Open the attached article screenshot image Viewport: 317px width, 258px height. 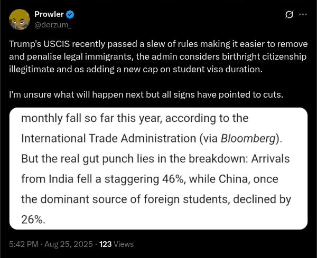point(158,168)
